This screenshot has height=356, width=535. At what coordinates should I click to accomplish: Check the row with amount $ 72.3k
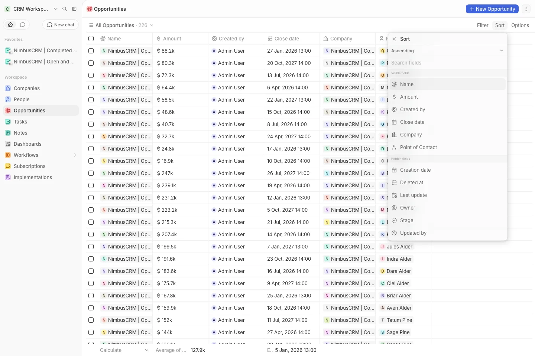(x=91, y=75)
